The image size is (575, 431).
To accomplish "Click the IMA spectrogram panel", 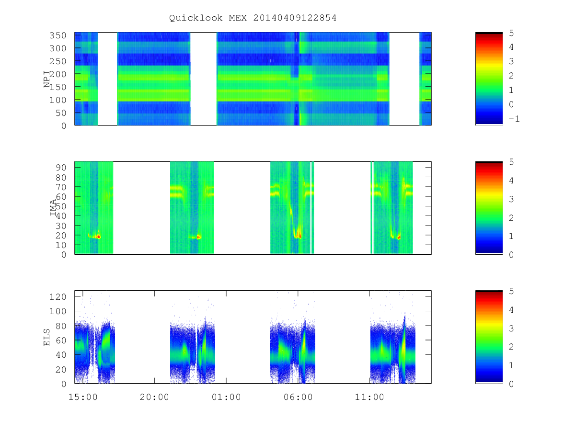I will click(x=253, y=208).
